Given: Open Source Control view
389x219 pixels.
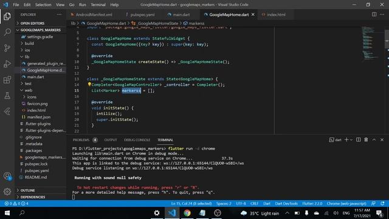Looking at the screenshot, I should 7,48.
